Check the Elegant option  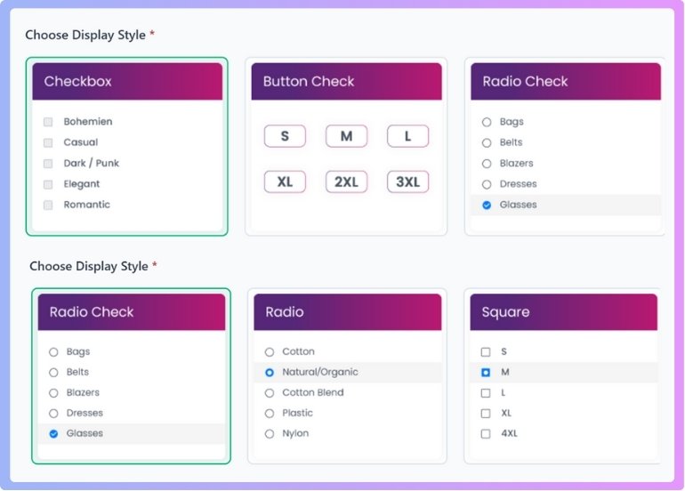[x=48, y=184]
